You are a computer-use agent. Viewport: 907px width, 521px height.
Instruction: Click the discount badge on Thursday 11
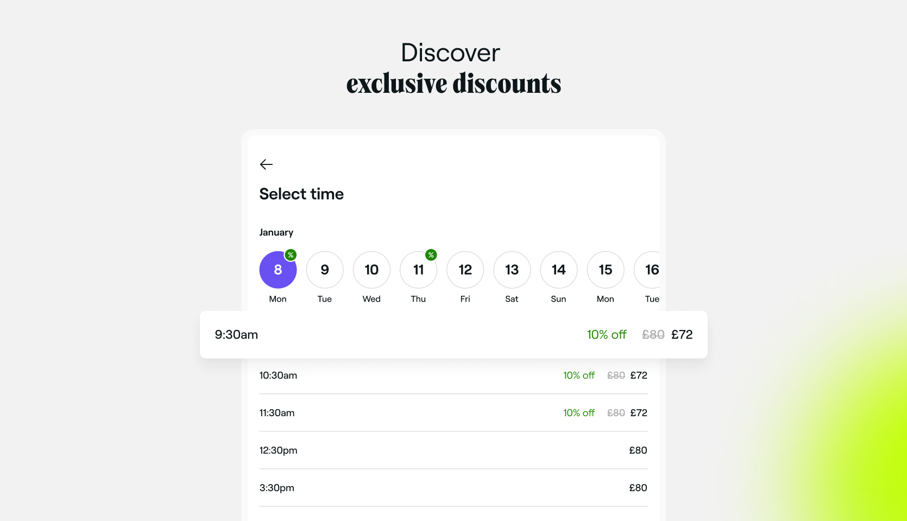pyautogui.click(x=431, y=255)
